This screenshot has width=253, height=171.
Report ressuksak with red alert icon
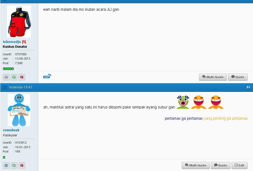22,166
